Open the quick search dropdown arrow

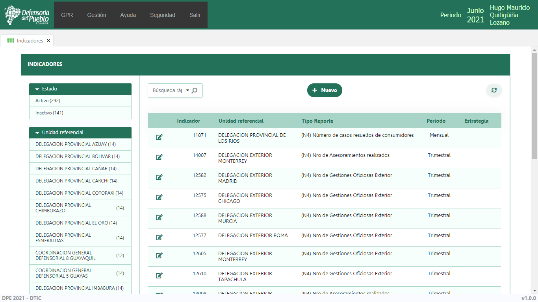pyautogui.click(x=187, y=90)
